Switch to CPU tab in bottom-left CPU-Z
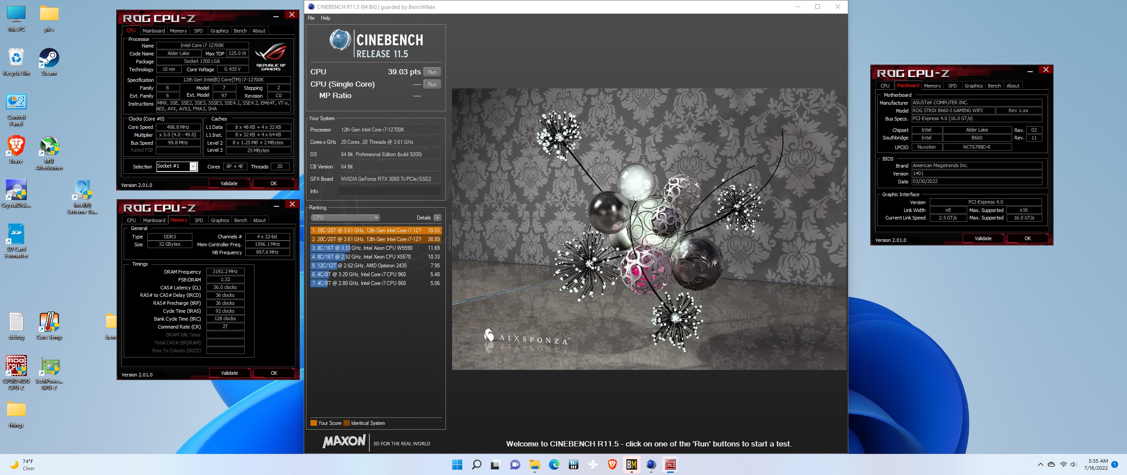This screenshot has width=1127, height=475. 131,220
